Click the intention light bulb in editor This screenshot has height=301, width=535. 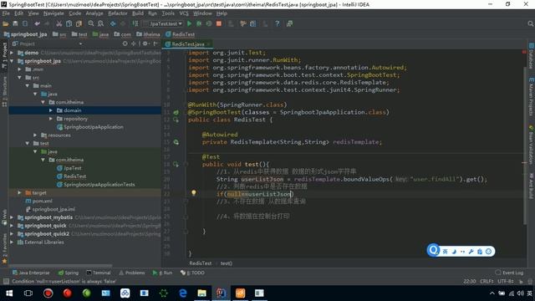(194, 193)
